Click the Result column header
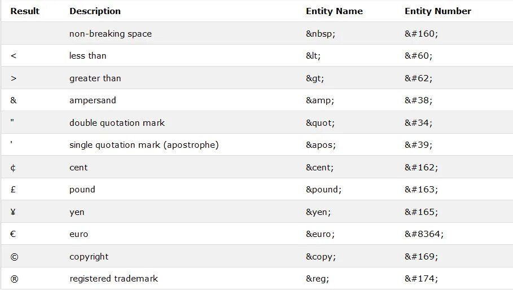 click(x=25, y=11)
